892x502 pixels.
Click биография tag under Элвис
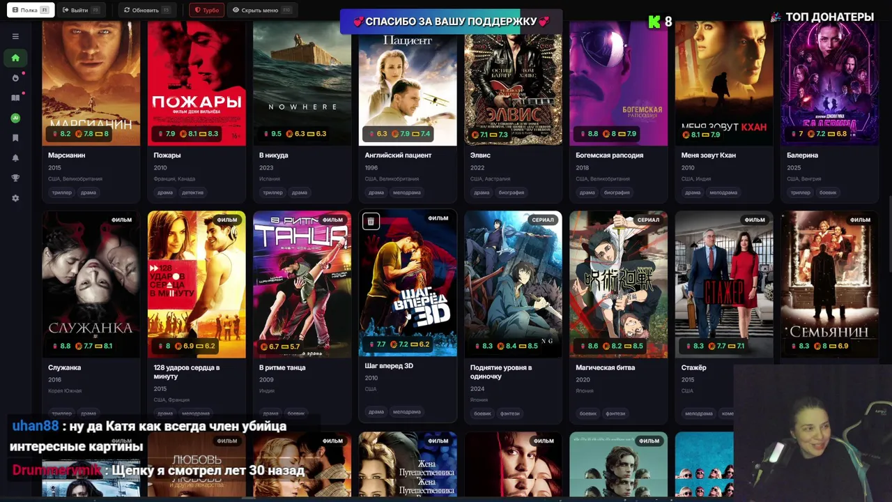click(511, 192)
